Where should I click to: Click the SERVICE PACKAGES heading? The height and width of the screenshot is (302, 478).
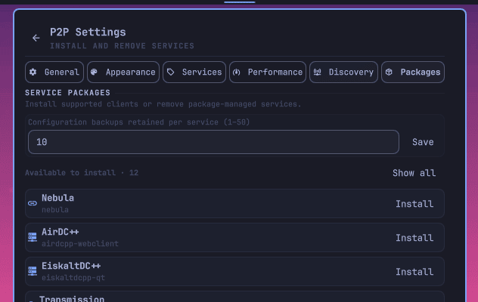point(67,93)
